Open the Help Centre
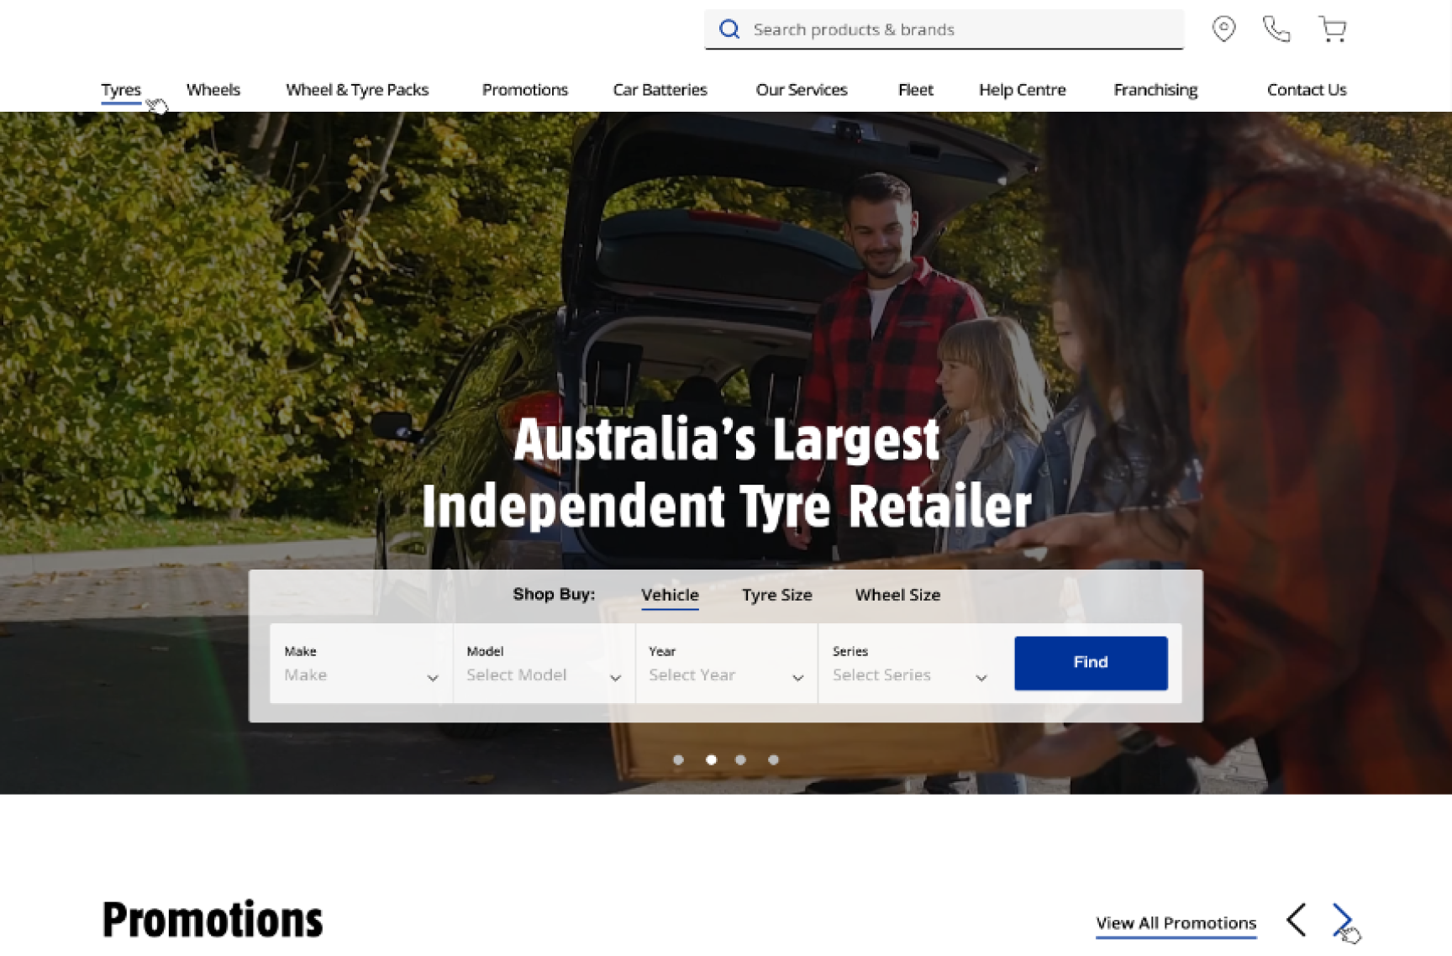The image size is (1452, 956). [x=1023, y=90]
